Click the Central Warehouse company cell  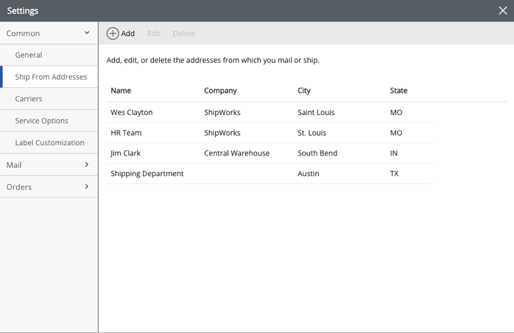point(236,153)
